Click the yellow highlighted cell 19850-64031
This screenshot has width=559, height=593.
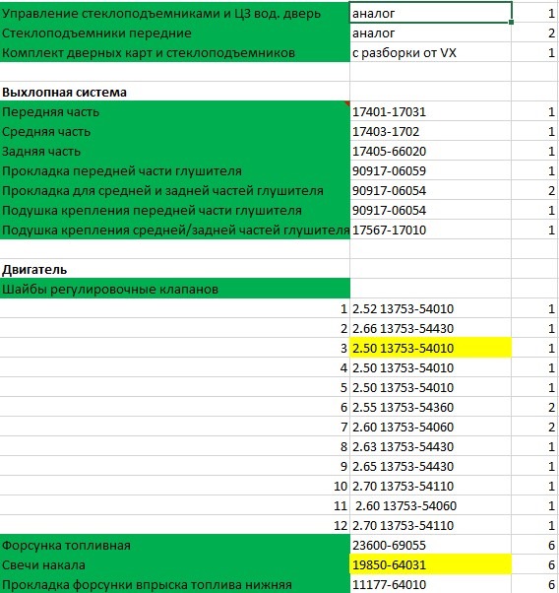430,564
